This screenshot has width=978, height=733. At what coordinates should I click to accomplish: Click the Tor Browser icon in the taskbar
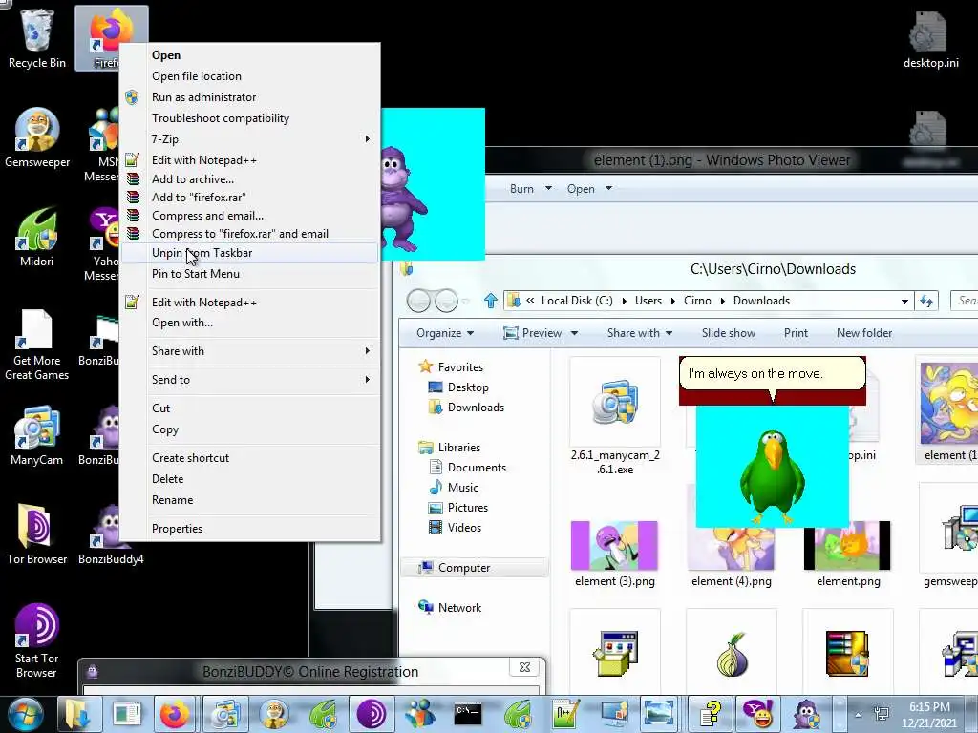point(372,714)
